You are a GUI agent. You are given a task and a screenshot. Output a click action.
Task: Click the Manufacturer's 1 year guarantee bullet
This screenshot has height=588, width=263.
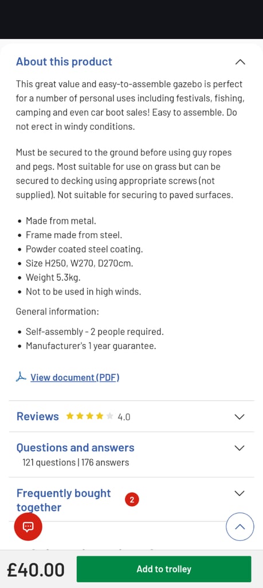[x=91, y=346]
